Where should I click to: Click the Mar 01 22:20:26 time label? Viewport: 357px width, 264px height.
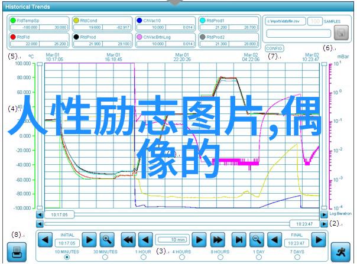(182, 57)
